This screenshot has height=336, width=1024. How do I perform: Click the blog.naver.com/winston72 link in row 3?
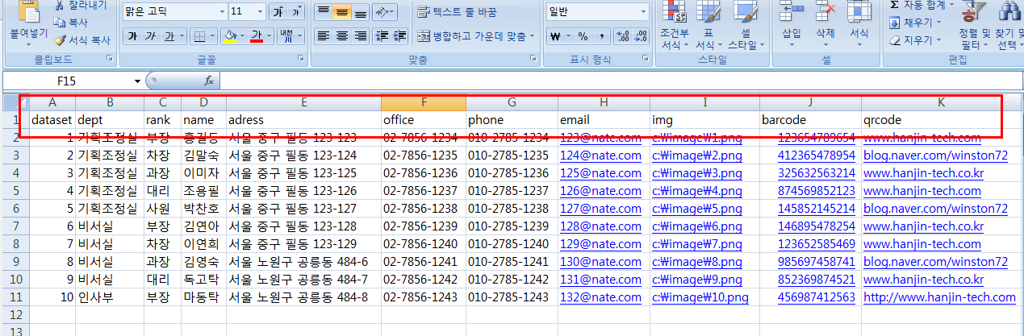(x=935, y=155)
